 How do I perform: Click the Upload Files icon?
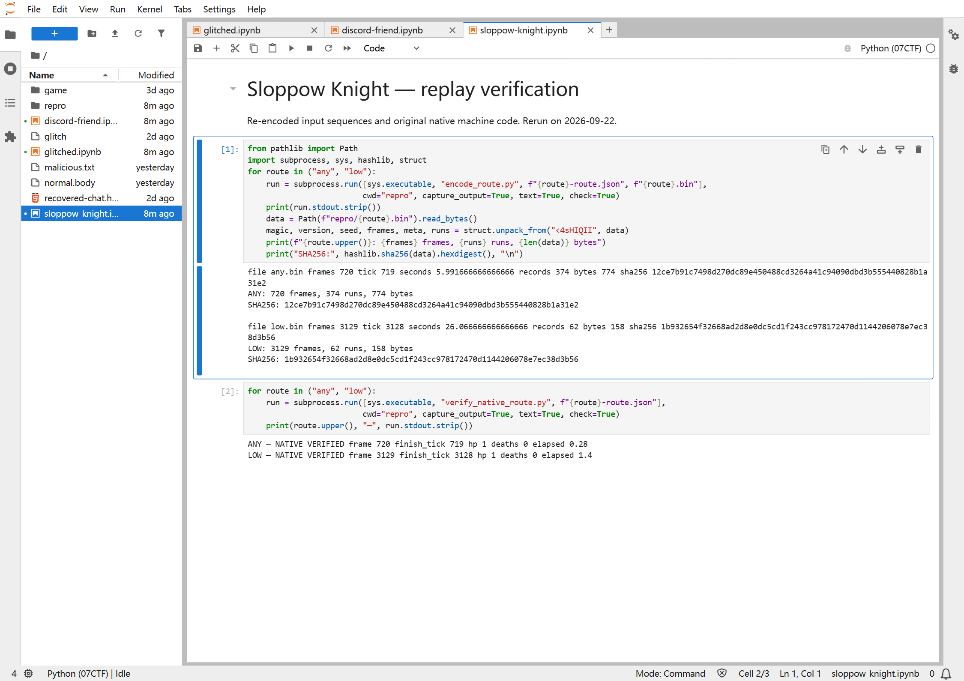(115, 33)
